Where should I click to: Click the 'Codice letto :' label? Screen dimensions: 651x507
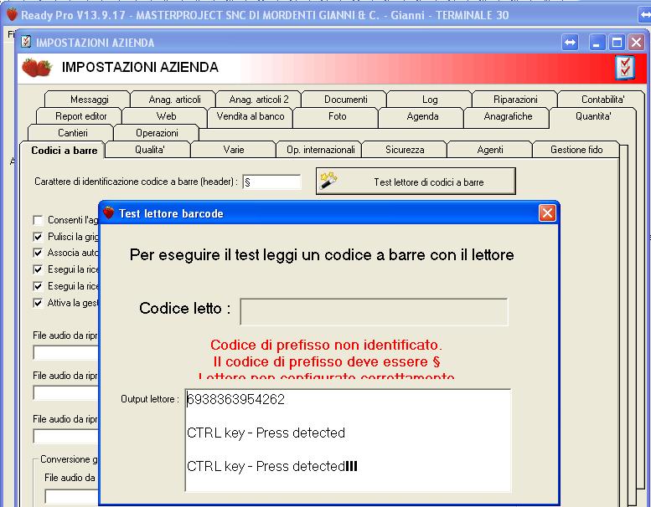185,308
